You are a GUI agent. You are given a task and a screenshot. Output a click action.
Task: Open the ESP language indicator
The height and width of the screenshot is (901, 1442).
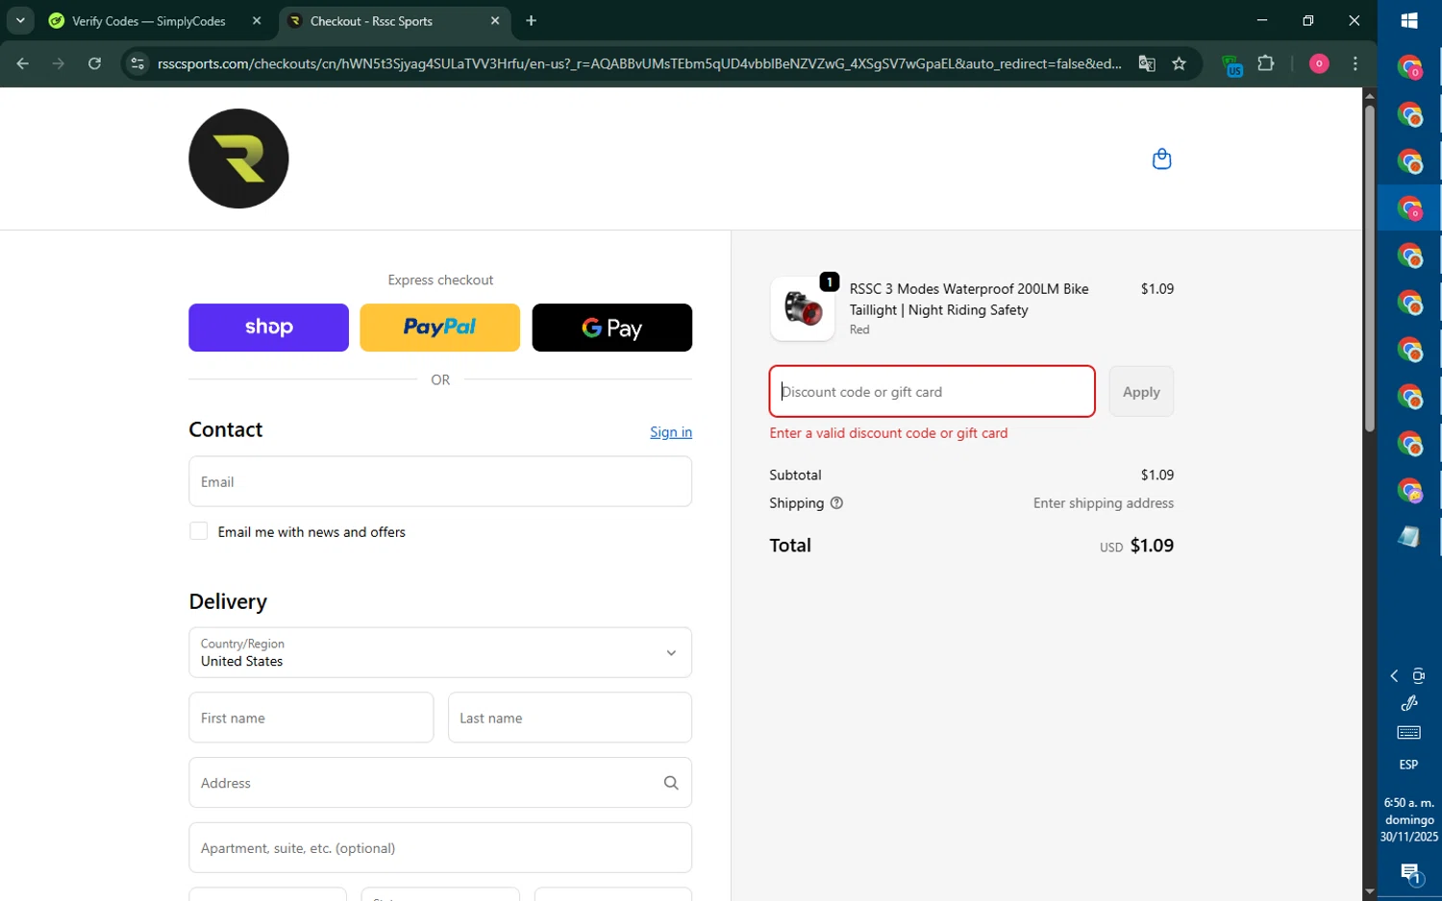click(x=1408, y=765)
